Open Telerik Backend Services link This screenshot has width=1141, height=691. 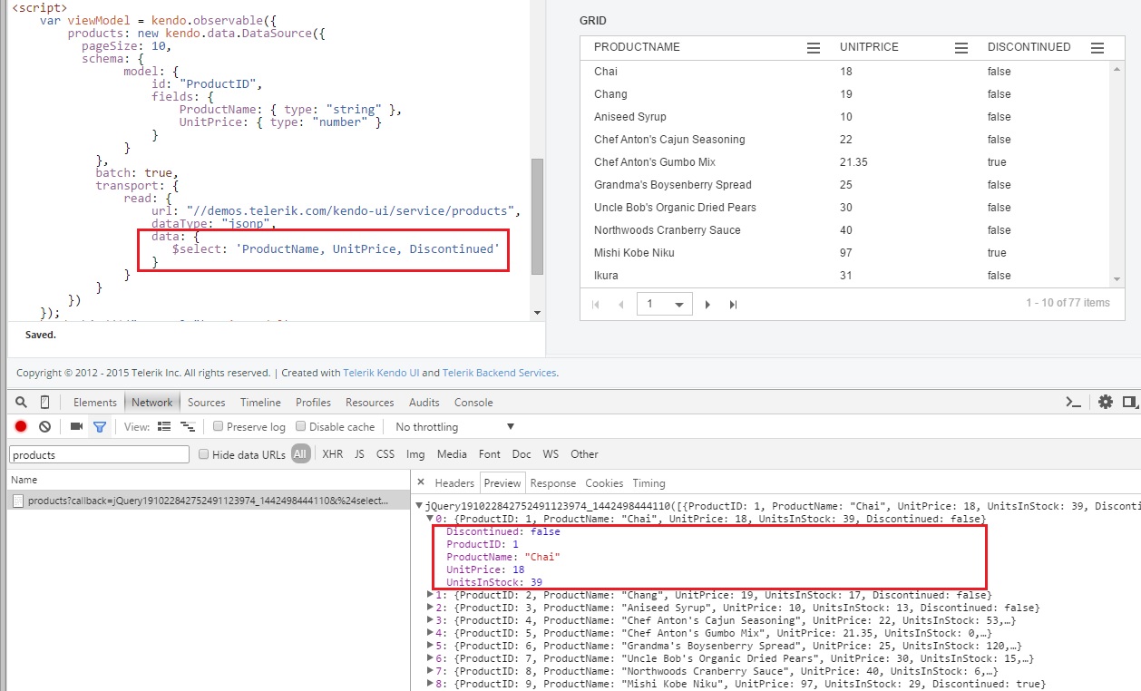pyautogui.click(x=499, y=373)
